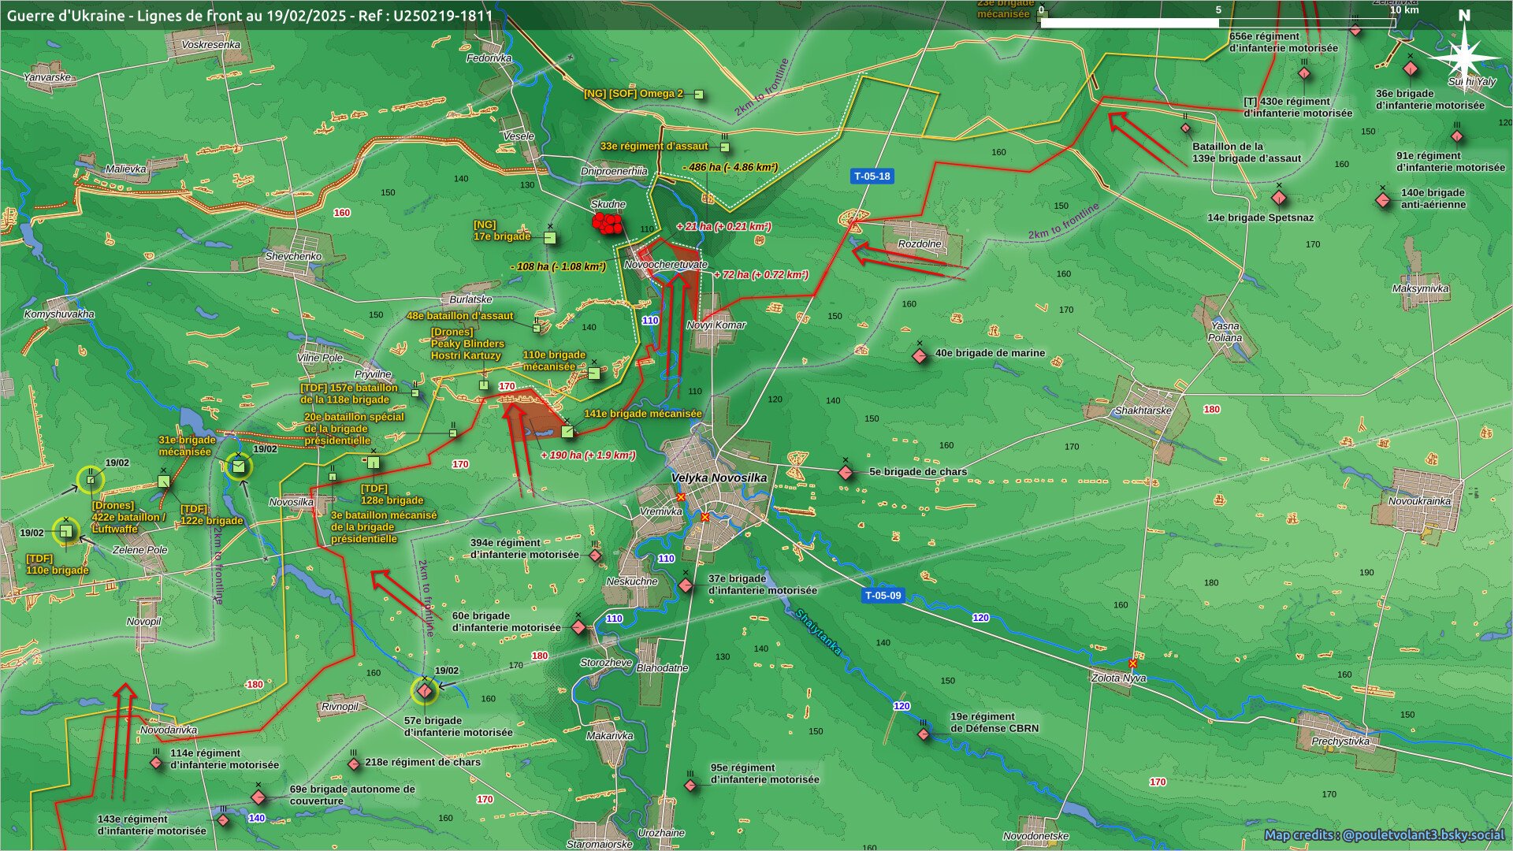Click the circled 57e brigade unit marker
This screenshot has height=851, width=1513.
(x=425, y=692)
